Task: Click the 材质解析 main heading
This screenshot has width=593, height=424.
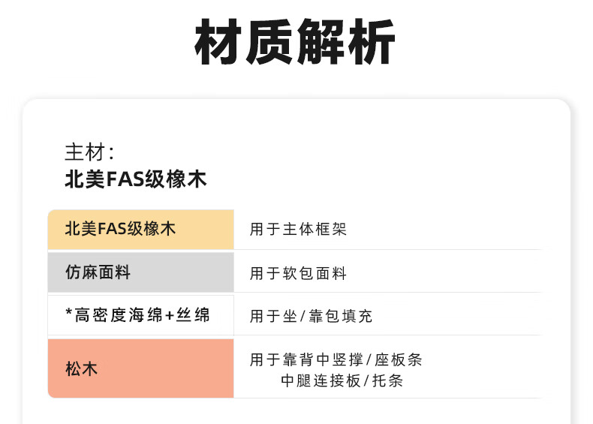Action: (x=294, y=42)
